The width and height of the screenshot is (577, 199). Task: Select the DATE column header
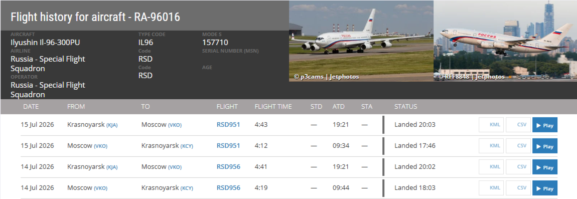31,107
